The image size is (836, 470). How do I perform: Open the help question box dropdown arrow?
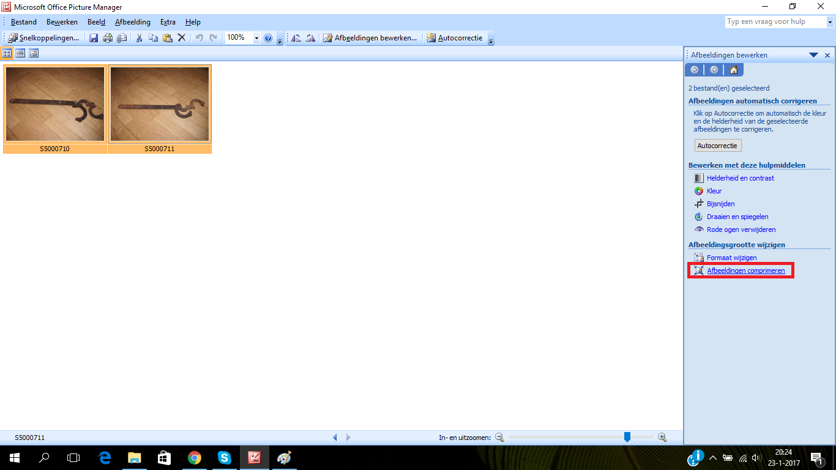point(830,22)
